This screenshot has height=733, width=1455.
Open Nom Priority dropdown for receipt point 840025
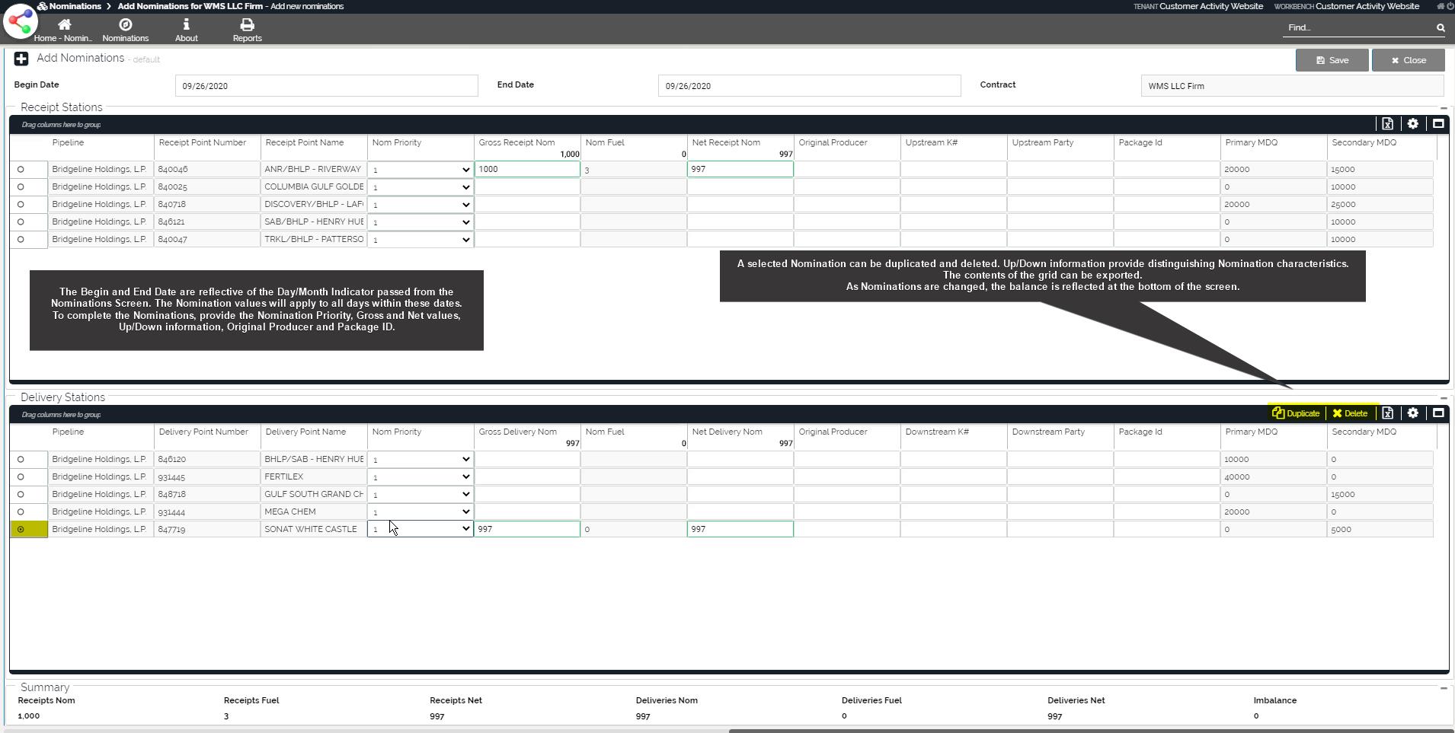click(x=420, y=187)
